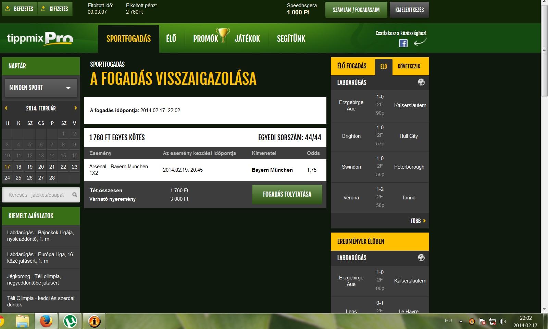The image size is (548, 329).
Task: Switch to the Következik tab
Action: (x=409, y=66)
